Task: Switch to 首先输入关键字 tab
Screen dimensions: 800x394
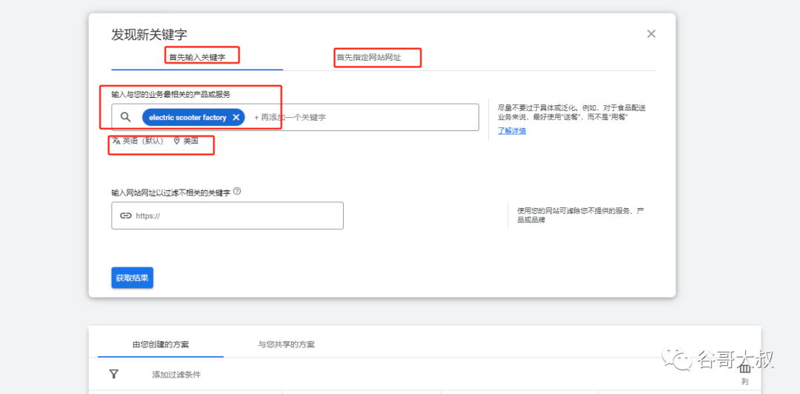Action: click(x=197, y=57)
